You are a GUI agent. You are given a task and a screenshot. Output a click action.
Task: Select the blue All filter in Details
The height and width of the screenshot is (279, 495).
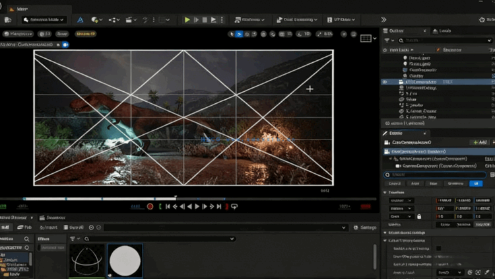(x=476, y=184)
